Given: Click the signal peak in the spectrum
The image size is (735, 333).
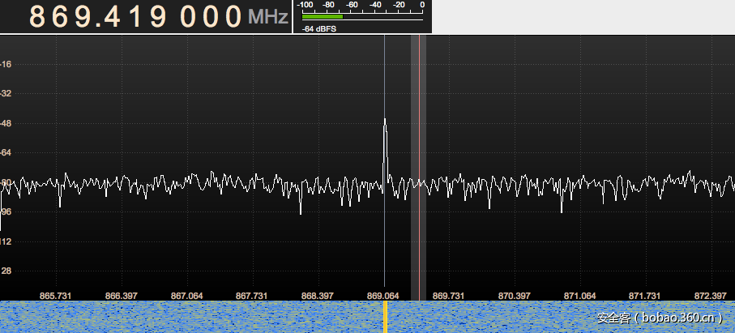Looking at the screenshot, I should (x=385, y=122).
